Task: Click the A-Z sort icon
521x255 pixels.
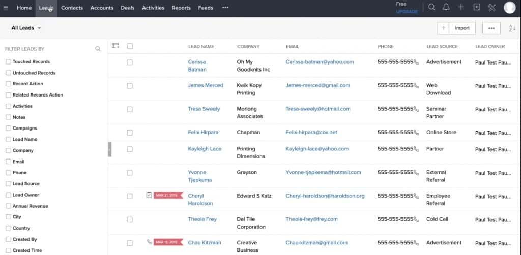Action: [512, 28]
